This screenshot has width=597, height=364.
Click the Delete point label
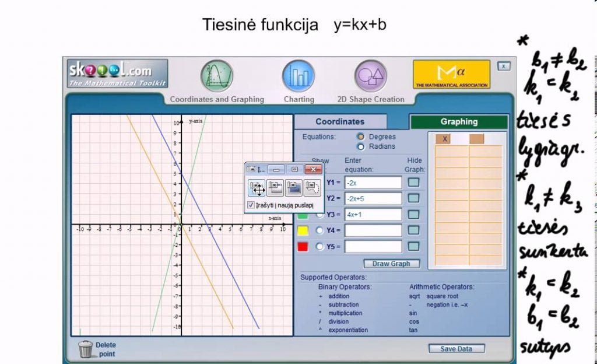(x=106, y=349)
